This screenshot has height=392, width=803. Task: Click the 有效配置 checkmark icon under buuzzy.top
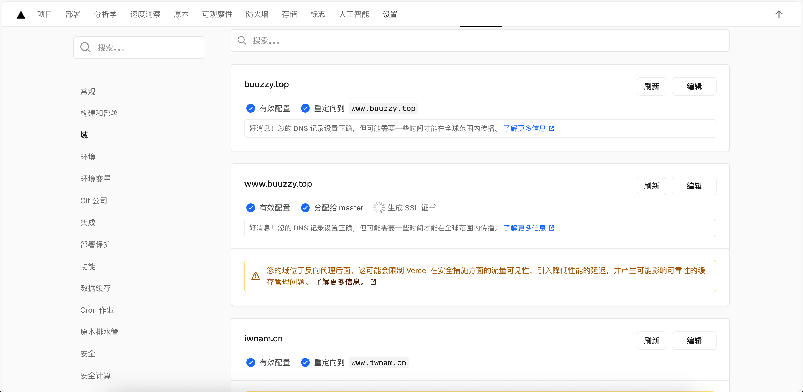tap(251, 108)
